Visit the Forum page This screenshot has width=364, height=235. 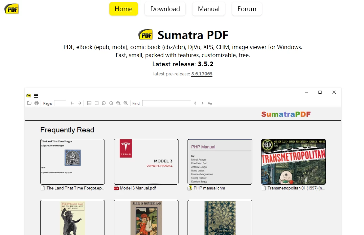[247, 9]
